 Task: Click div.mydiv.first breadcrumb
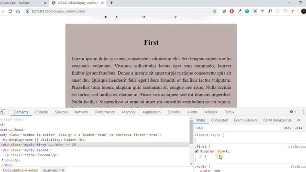point(54,170)
